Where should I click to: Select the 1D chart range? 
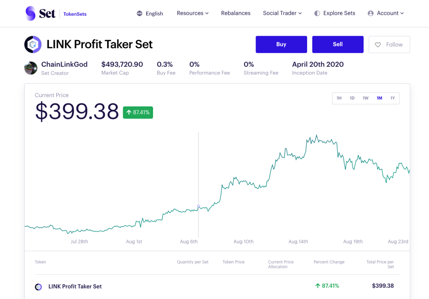pyautogui.click(x=352, y=98)
